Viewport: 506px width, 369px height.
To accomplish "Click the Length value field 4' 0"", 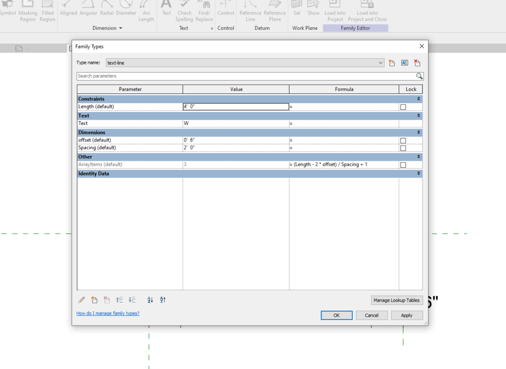I will pyautogui.click(x=236, y=107).
